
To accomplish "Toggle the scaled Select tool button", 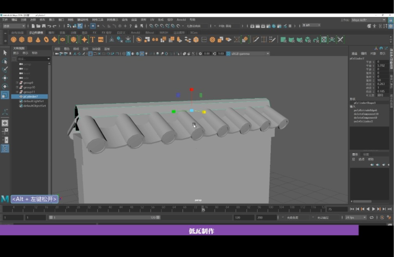I will click(x=5, y=95).
